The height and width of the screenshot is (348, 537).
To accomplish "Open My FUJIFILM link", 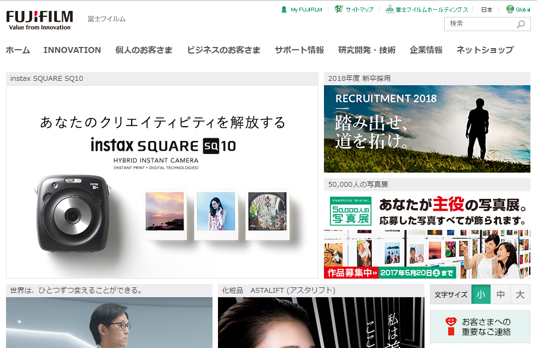I will [306, 10].
